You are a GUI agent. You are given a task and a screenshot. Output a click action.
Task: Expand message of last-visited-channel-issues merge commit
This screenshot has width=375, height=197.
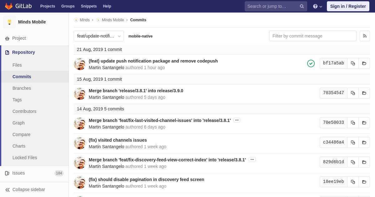(237, 120)
